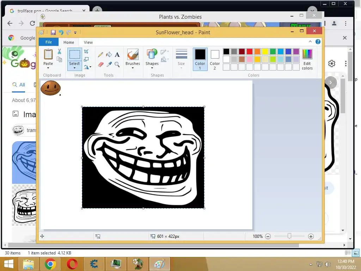The image size is (361, 271).
Task: Pick the green color swatch
Action: [273, 52]
